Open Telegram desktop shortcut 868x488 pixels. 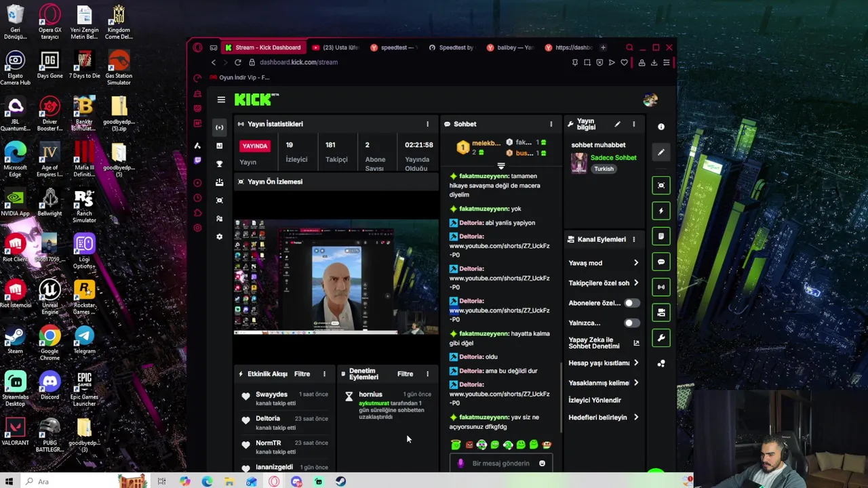click(84, 340)
